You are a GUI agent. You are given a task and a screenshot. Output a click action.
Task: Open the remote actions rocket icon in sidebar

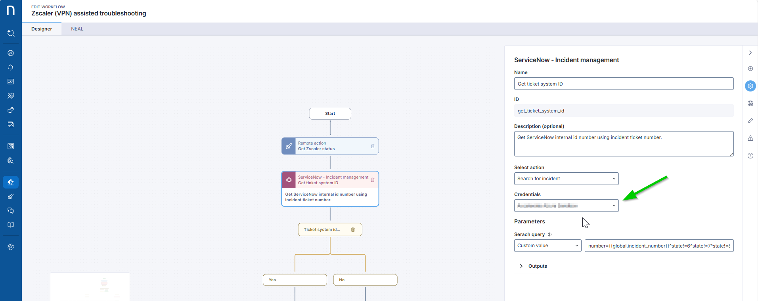tap(11, 196)
